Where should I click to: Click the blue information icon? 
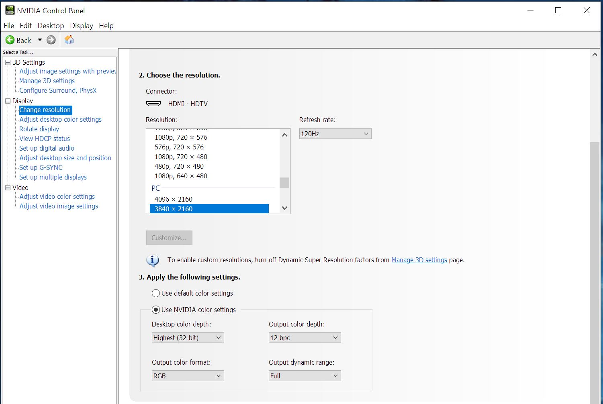[x=153, y=261]
